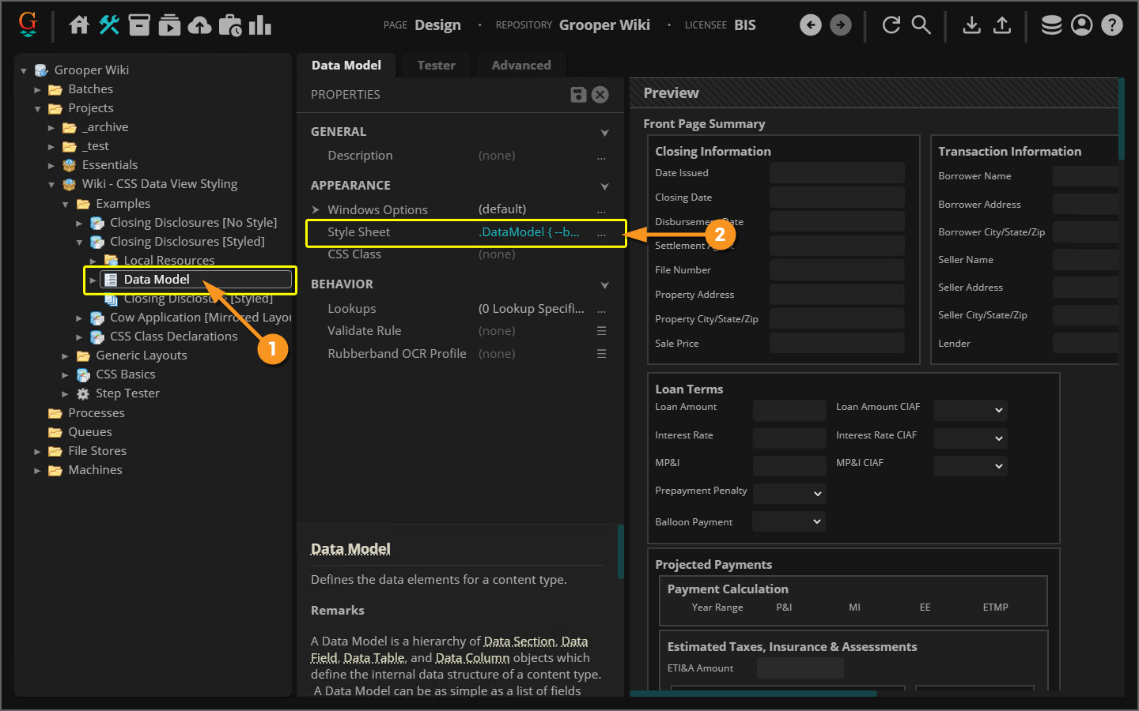Switch to the Advanced tab
The height and width of the screenshot is (711, 1139).
520,66
